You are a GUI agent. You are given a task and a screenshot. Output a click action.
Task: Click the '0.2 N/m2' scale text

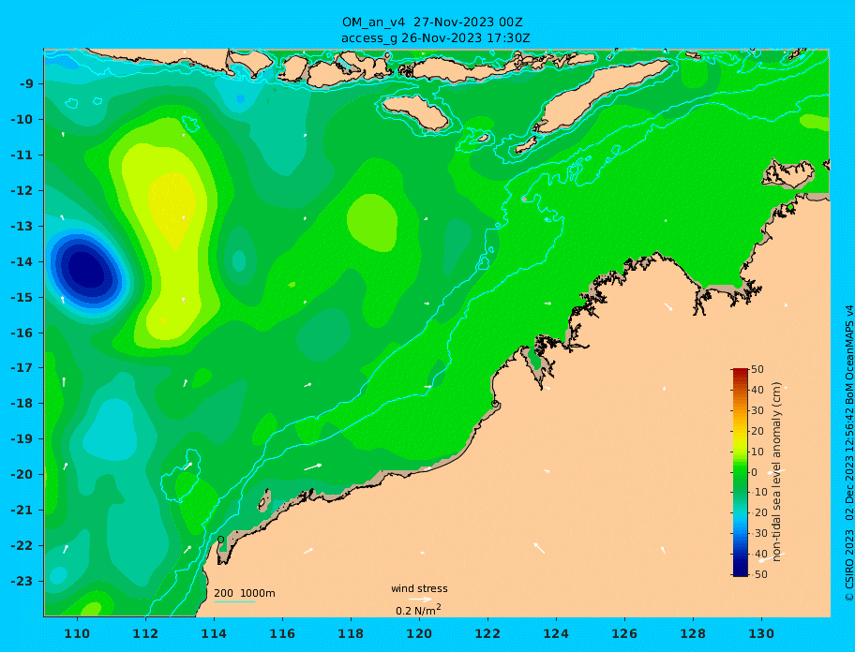(x=418, y=610)
